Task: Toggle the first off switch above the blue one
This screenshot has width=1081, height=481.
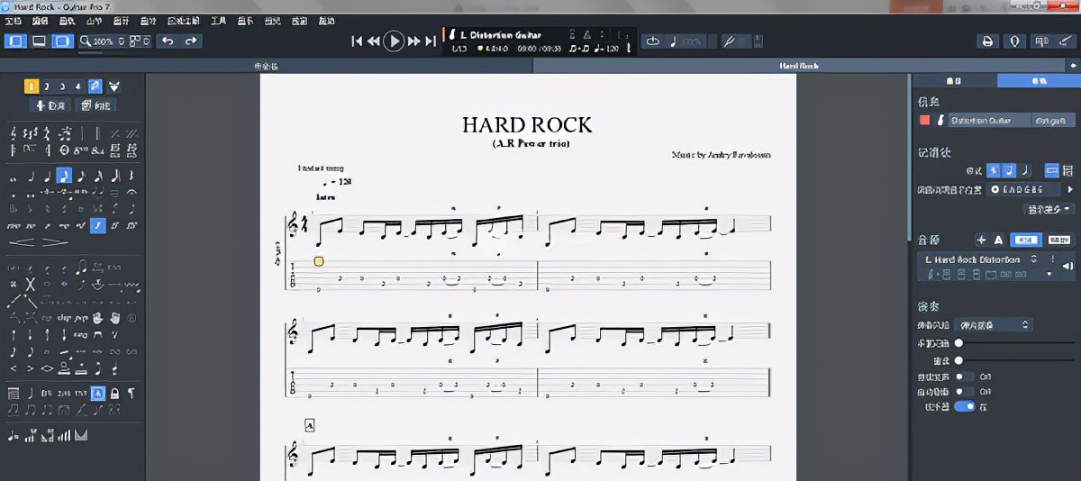Action: tap(964, 377)
